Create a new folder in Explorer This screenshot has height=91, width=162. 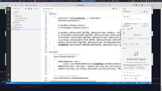[31, 9]
